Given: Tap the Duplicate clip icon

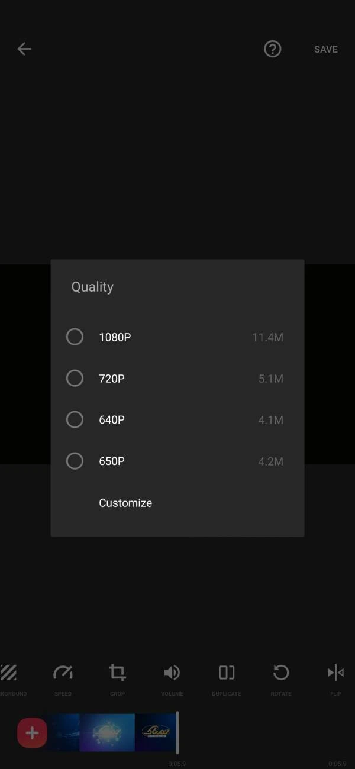Looking at the screenshot, I should [x=227, y=673].
